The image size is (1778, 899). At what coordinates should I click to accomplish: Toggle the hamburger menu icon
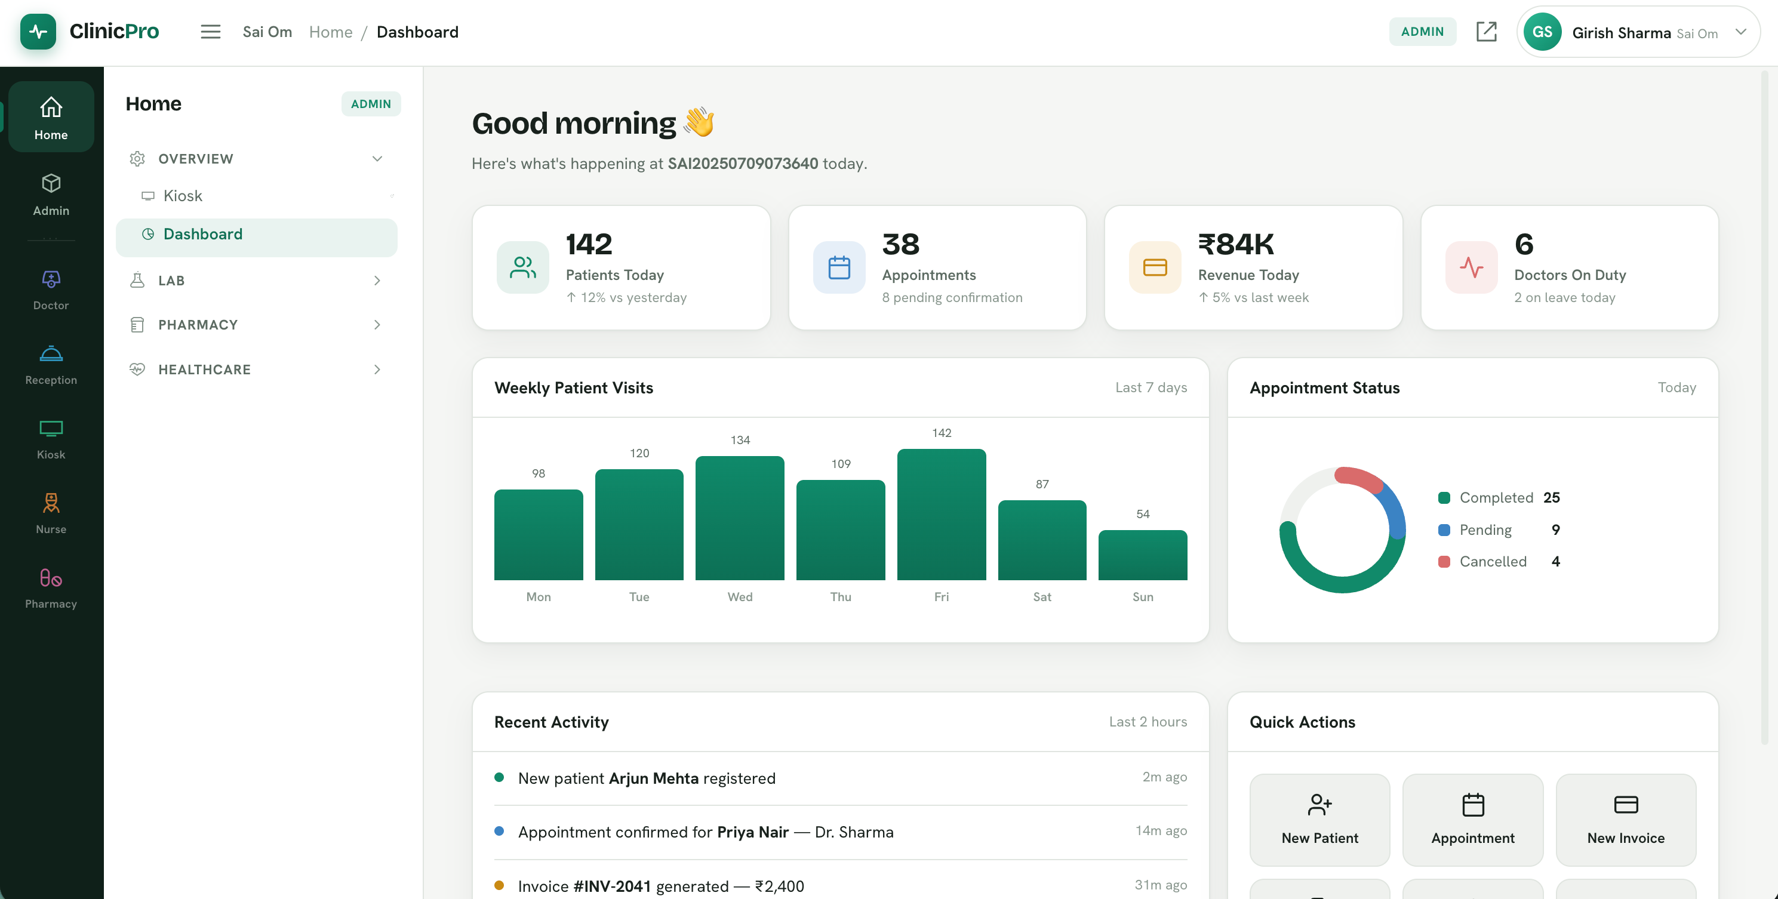(x=211, y=32)
